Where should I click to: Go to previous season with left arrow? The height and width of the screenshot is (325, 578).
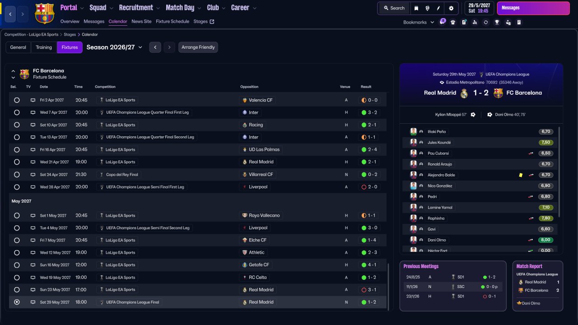[x=155, y=47]
